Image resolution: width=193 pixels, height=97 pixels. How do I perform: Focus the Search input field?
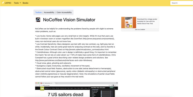click(182, 3)
